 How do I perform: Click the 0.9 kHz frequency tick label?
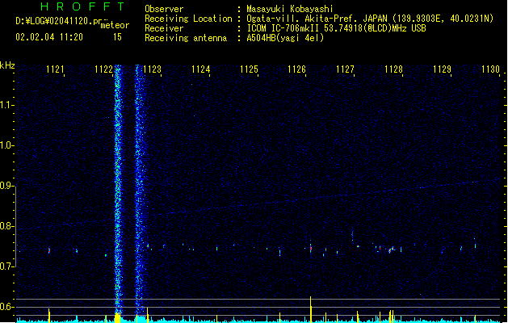click(x=6, y=186)
